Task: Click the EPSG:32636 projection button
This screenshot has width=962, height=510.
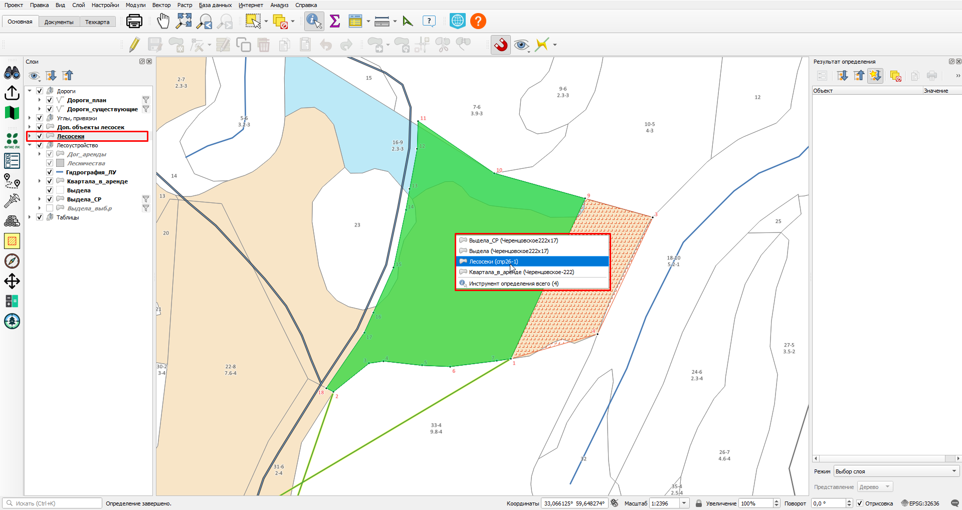Action: [x=920, y=503]
